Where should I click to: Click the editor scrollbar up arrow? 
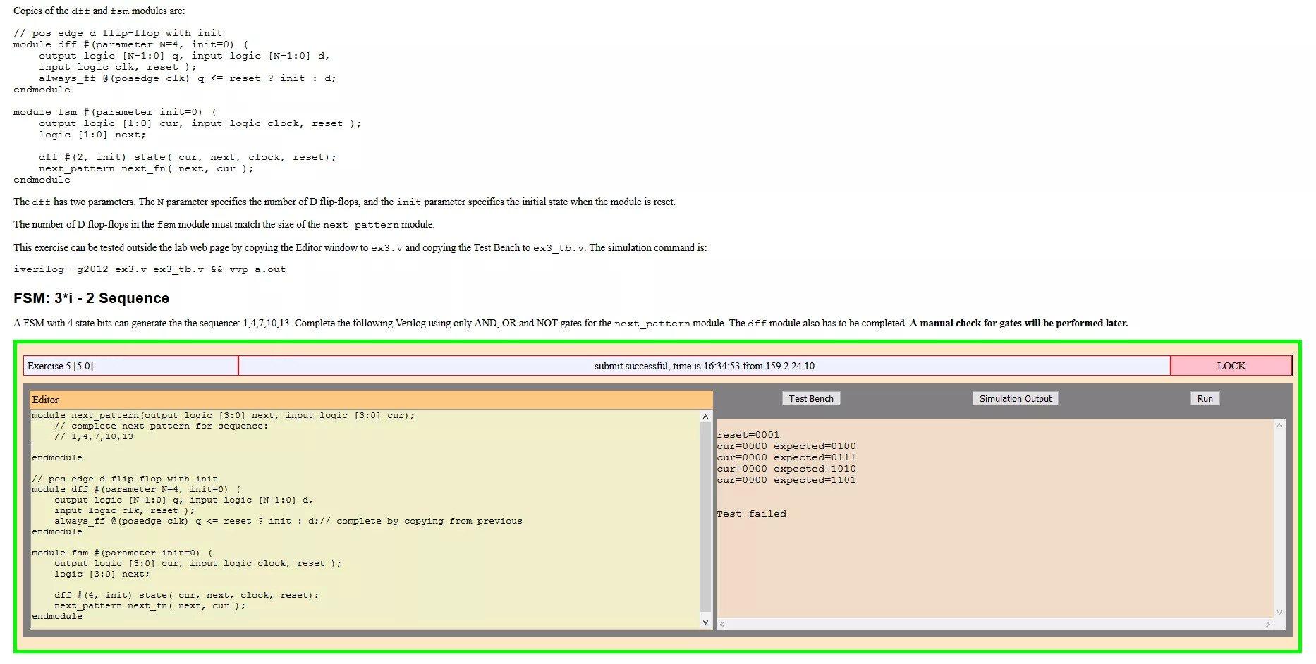coord(705,417)
